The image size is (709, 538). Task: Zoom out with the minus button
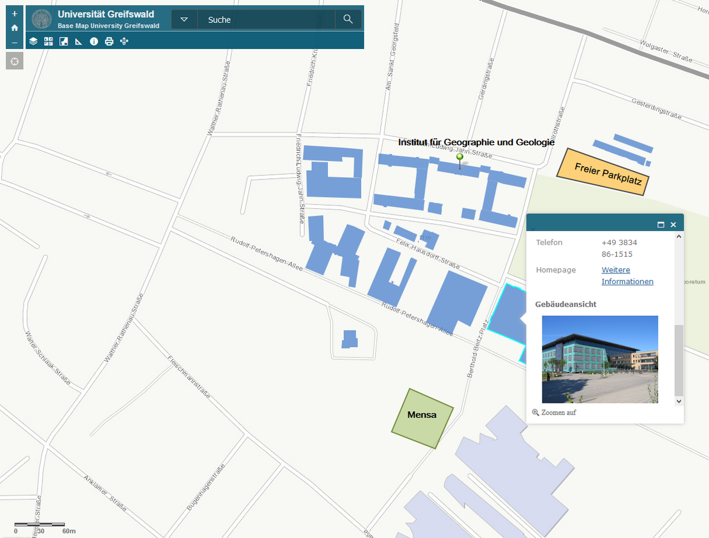click(x=15, y=43)
